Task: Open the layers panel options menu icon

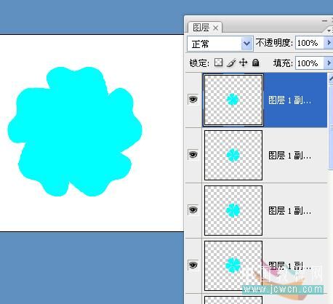Action: tap(329, 31)
